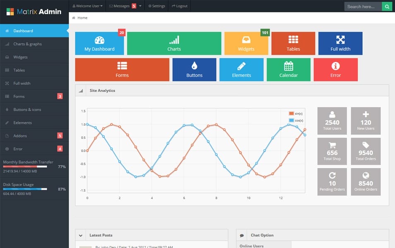Open Tables via the grid icon tile
395x248 pixels.
(293, 43)
